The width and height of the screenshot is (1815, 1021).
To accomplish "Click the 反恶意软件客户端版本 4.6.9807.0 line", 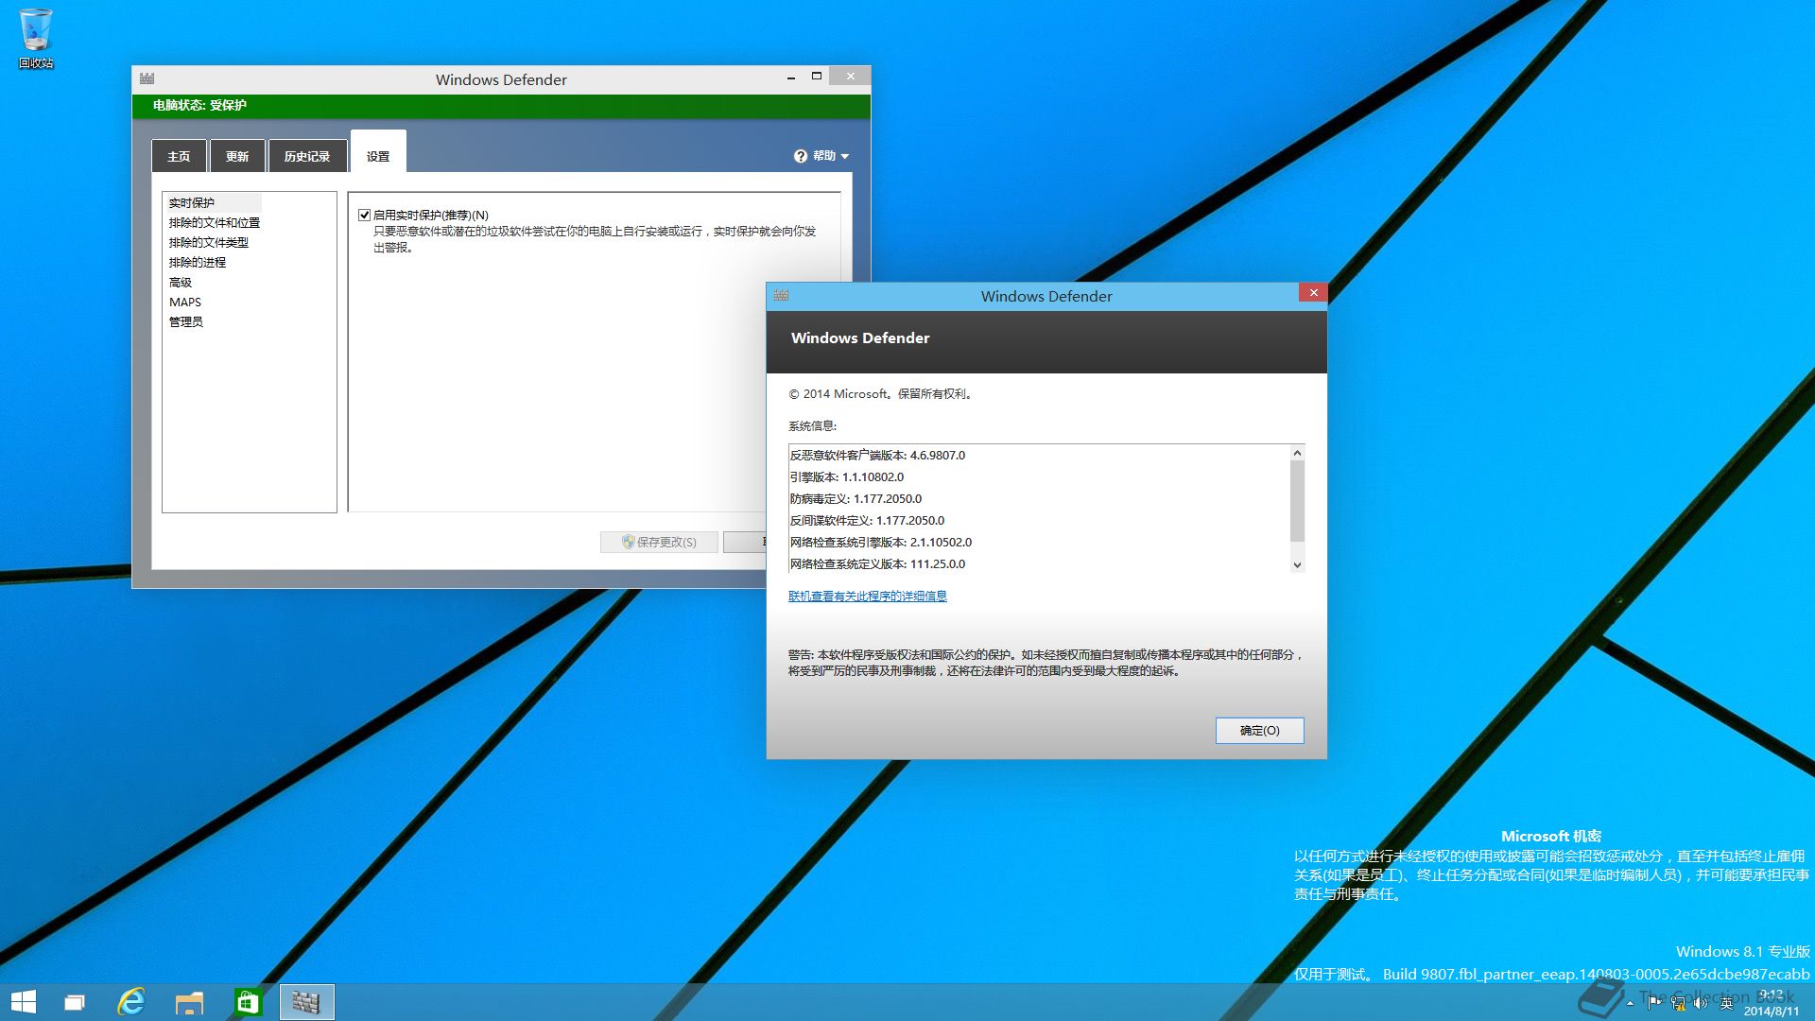I will (x=878, y=455).
